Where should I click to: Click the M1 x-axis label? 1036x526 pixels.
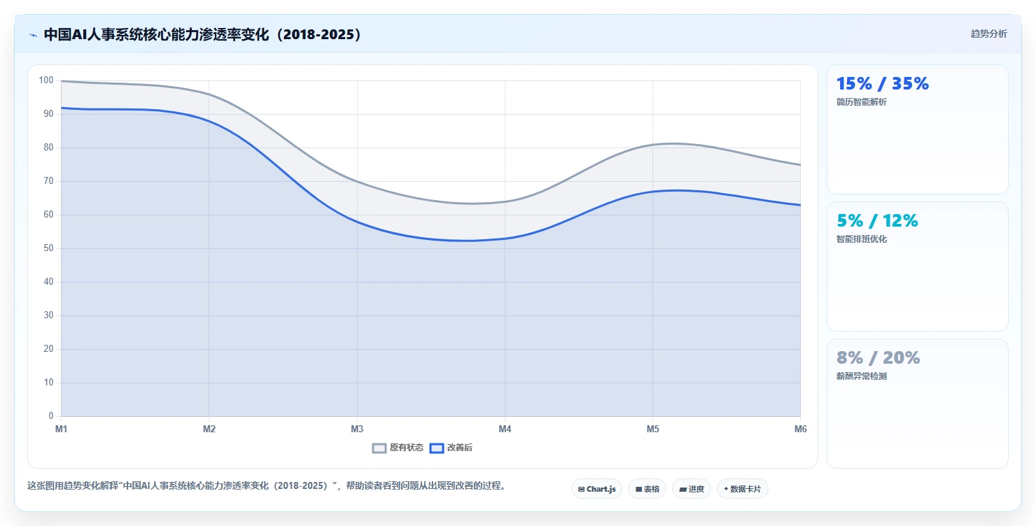point(62,429)
